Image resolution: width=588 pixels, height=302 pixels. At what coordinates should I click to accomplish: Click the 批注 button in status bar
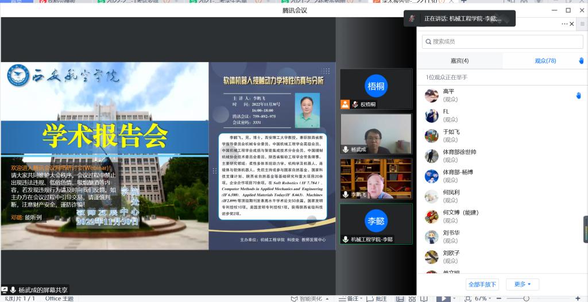pos(377,299)
